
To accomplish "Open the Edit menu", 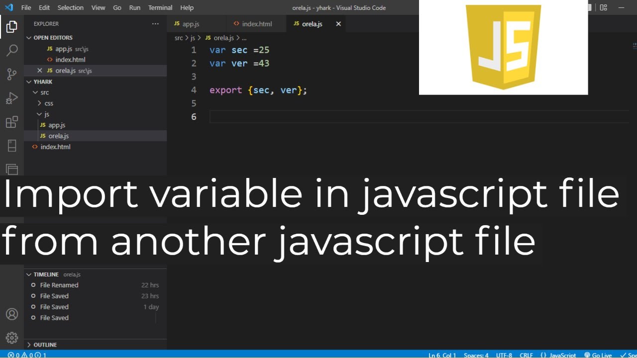I will (44, 7).
